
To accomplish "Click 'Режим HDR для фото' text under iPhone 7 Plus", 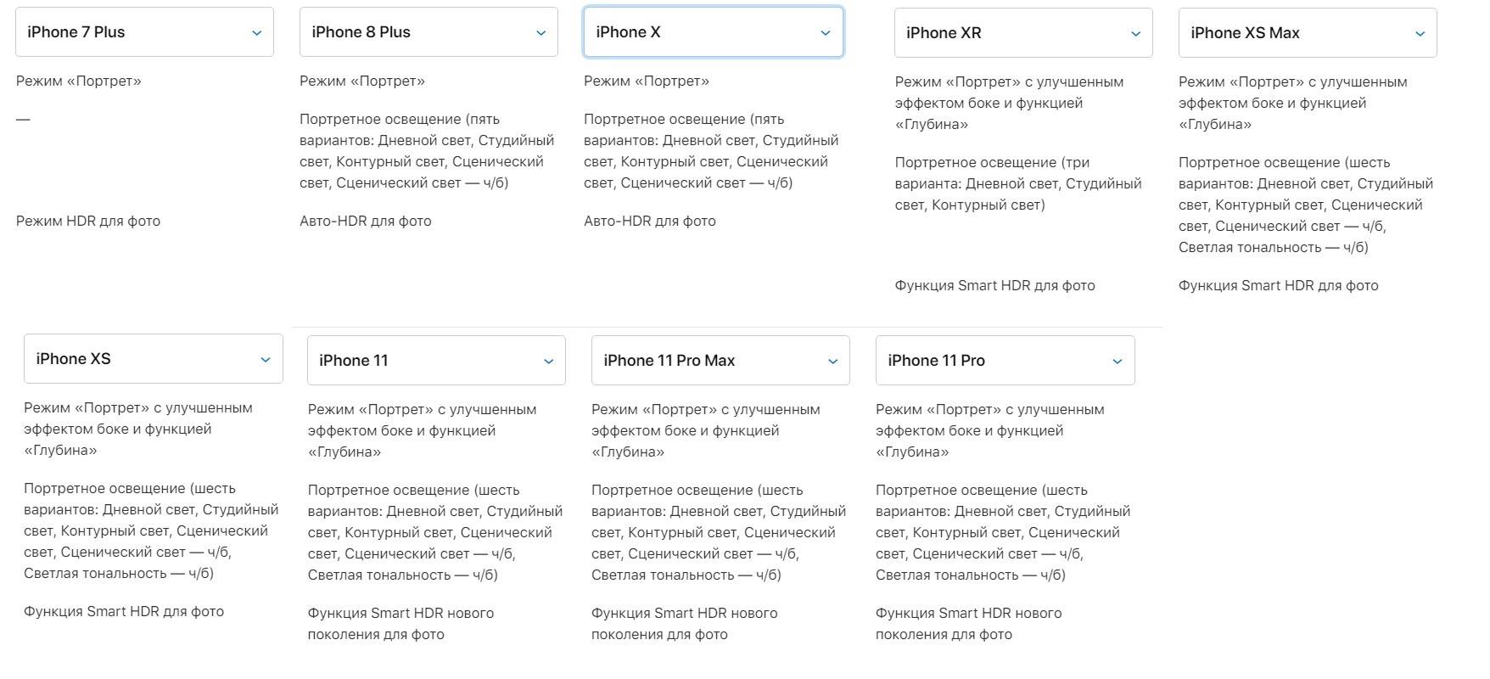I will point(88,222).
